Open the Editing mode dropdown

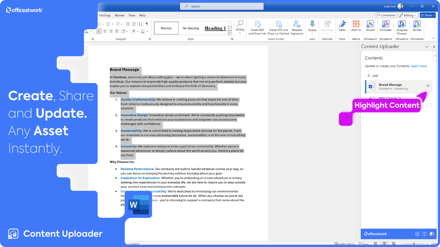click(408, 15)
